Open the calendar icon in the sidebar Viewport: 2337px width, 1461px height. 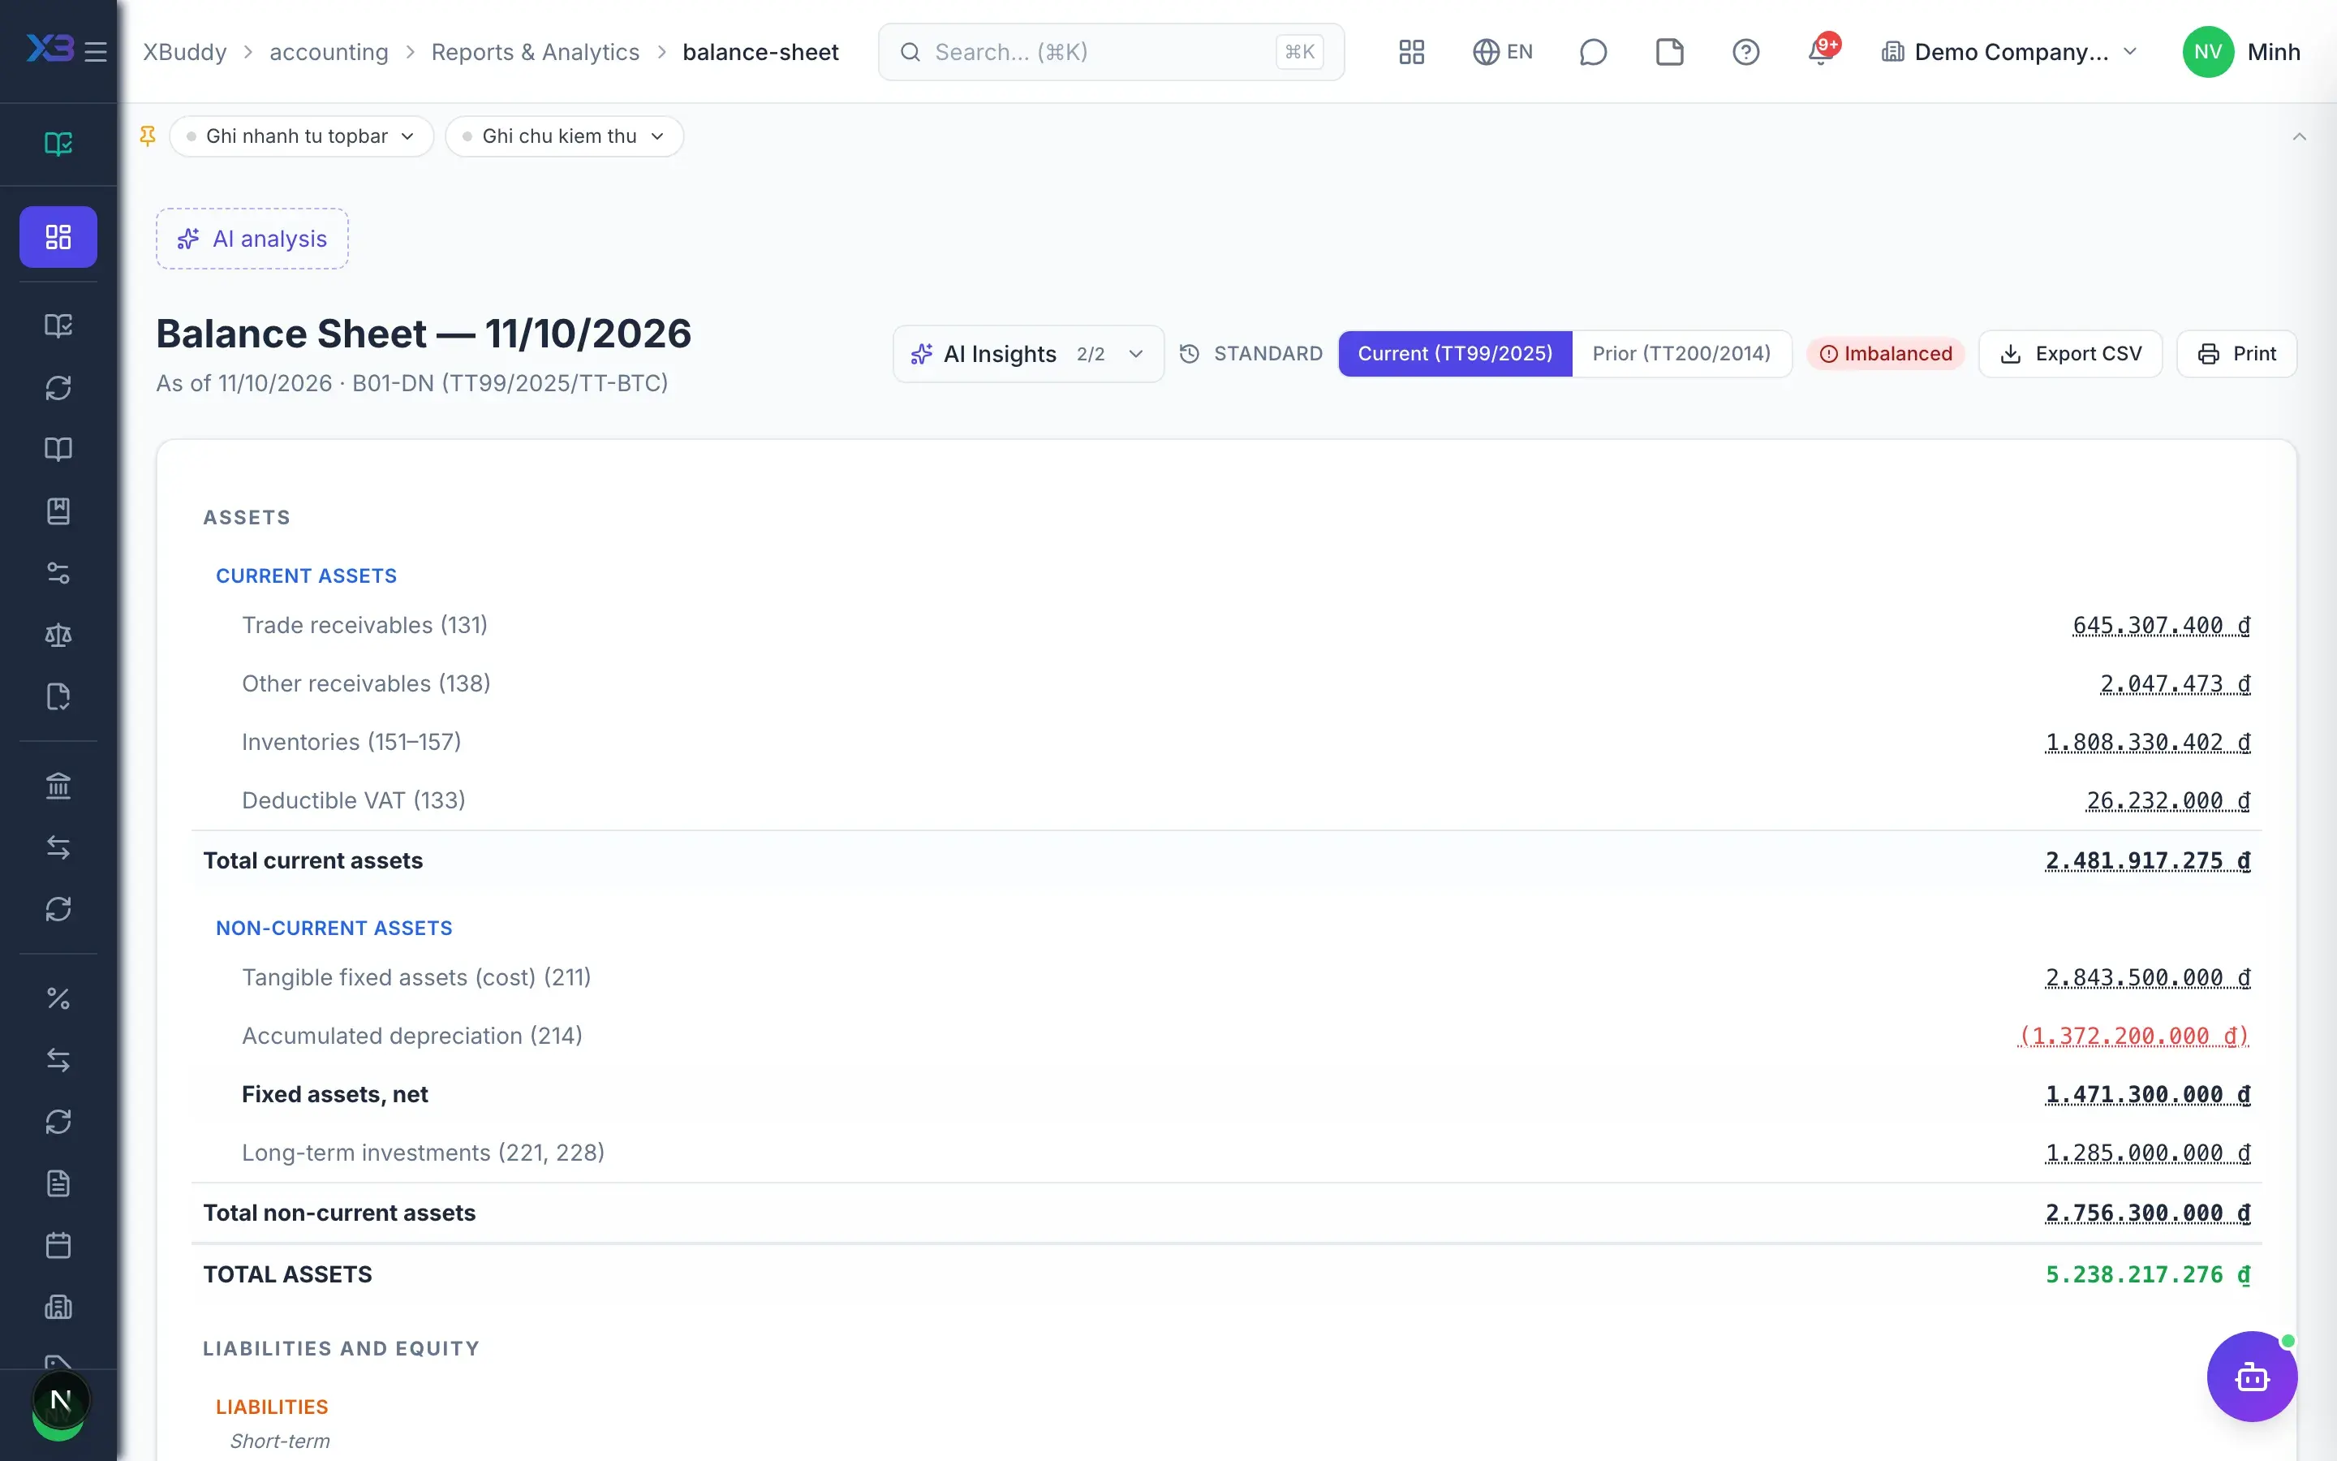(x=58, y=1246)
